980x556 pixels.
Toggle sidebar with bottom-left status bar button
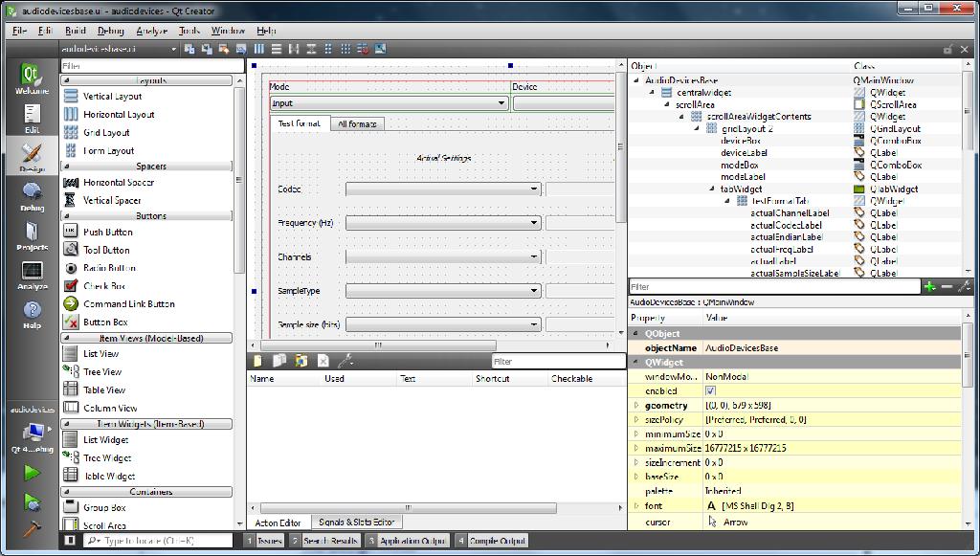[x=70, y=541]
